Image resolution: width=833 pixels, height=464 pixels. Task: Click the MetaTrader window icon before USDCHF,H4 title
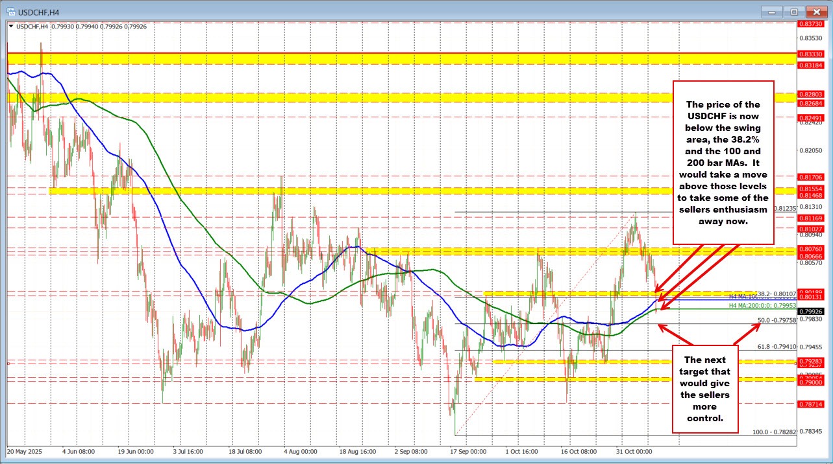10,11
